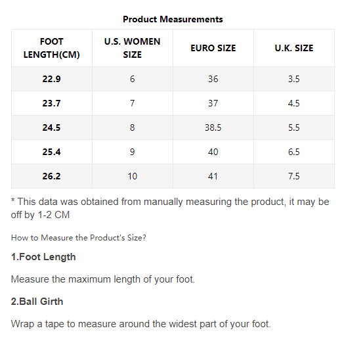The image size is (342, 341).
Task: Click US women size 10 cell
Action: pyautogui.click(x=133, y=176)
